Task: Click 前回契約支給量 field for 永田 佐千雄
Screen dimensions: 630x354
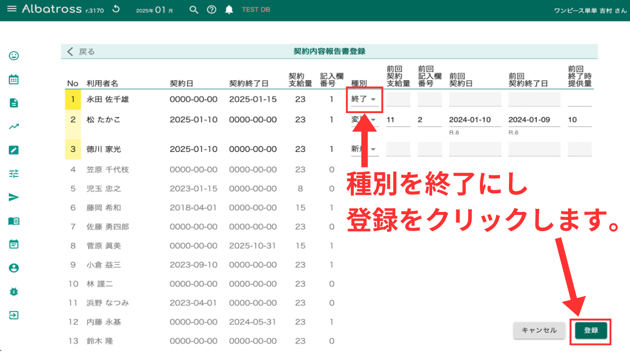Action: click(398, 99)
